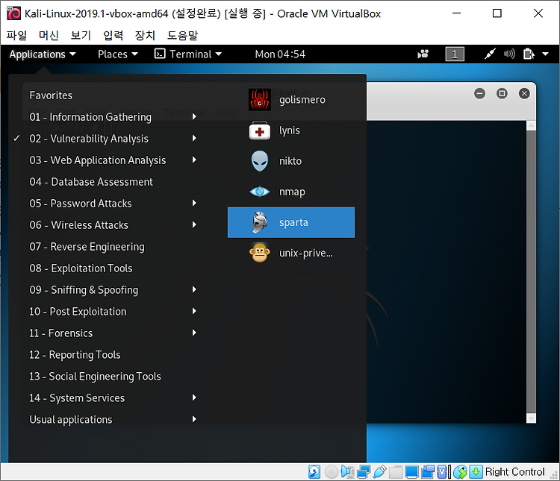
Task: Click the terminal window vertical scrollbar
Action: (x=531, y=272)
